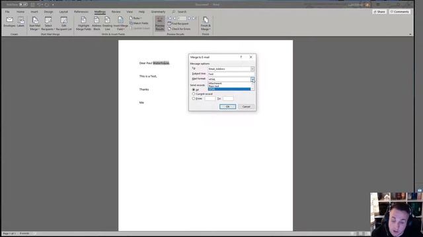
Task: Open the Grammarly tab
Action: coord(158,12)
